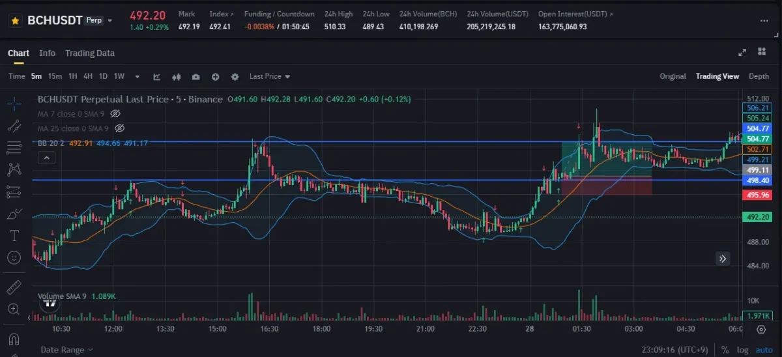Select the zoom in tool
The width and height of the screenshot is (782, 357).
coord(14,309)
